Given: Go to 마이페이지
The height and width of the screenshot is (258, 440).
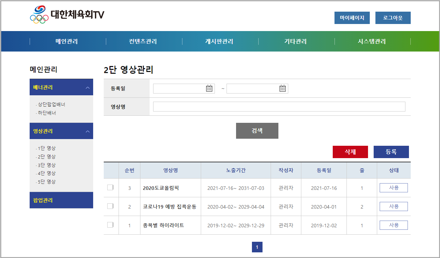Looking at the screenshot, I should [352, 18].
